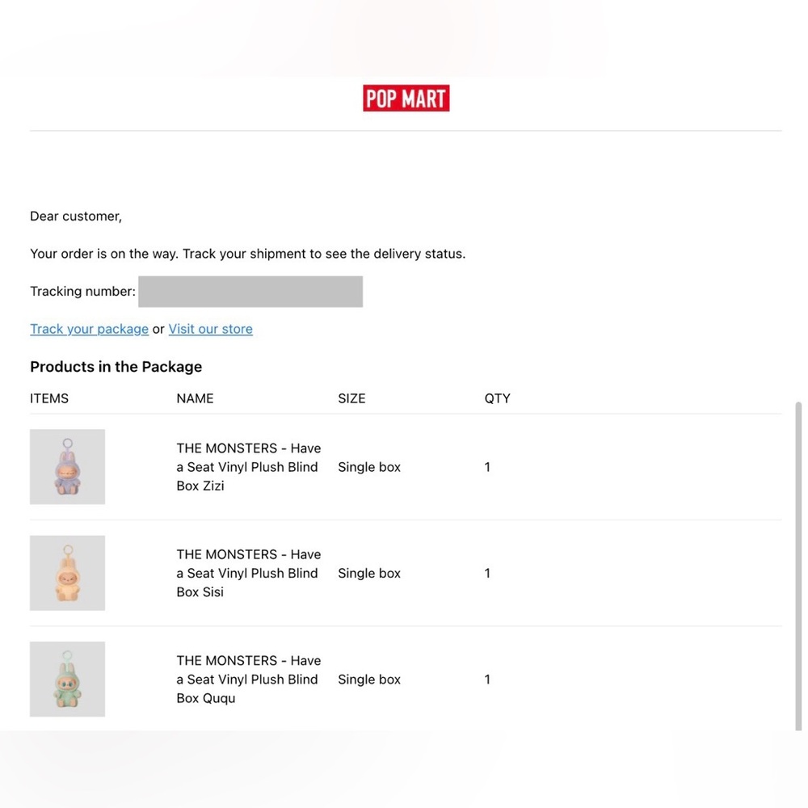Click the Single box size for Sisi
This screenshot has height=808, width=808.
coord(369,573)
